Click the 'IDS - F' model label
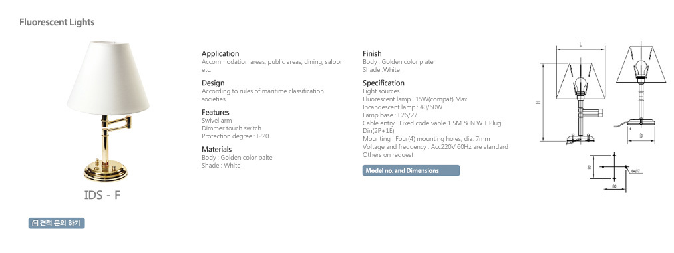674x253 pixels. tap(102, 195)
